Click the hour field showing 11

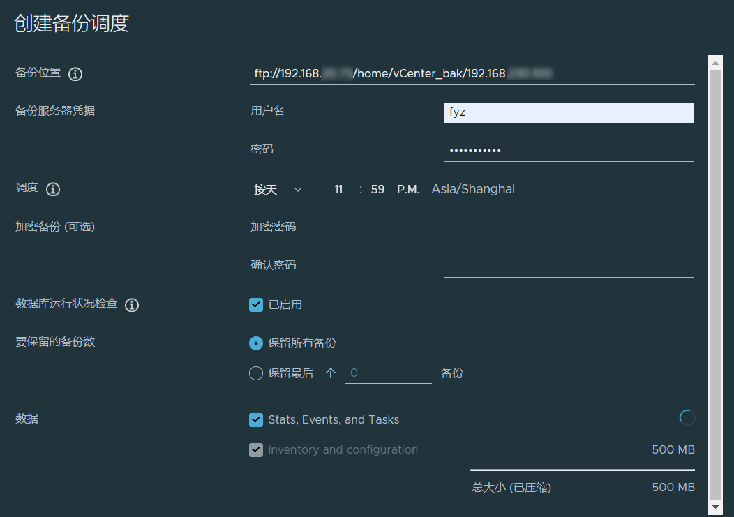tap(339, 190)
